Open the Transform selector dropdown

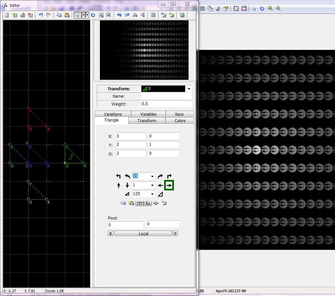(x=189, y=89)
